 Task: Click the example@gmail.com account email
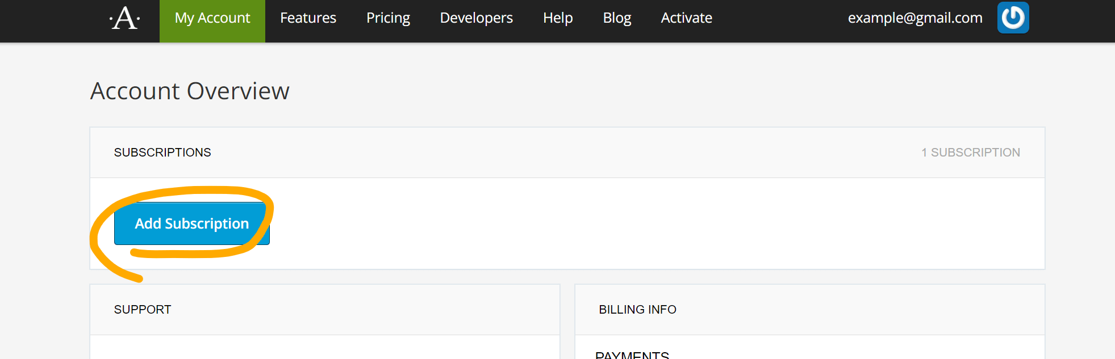coord(914,18)
